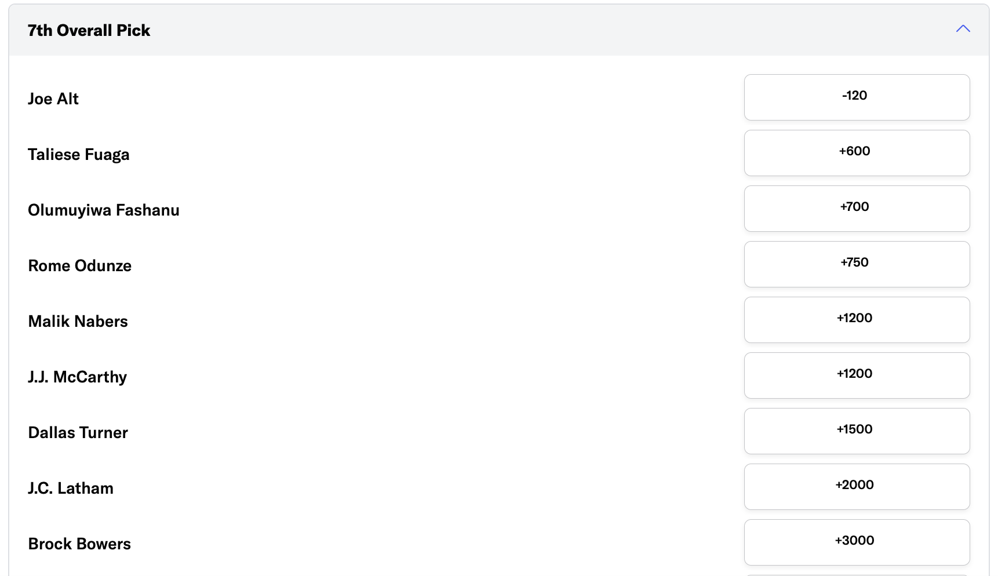
Task: Bet on Joe Alt at -120
Action: (857, 97)
